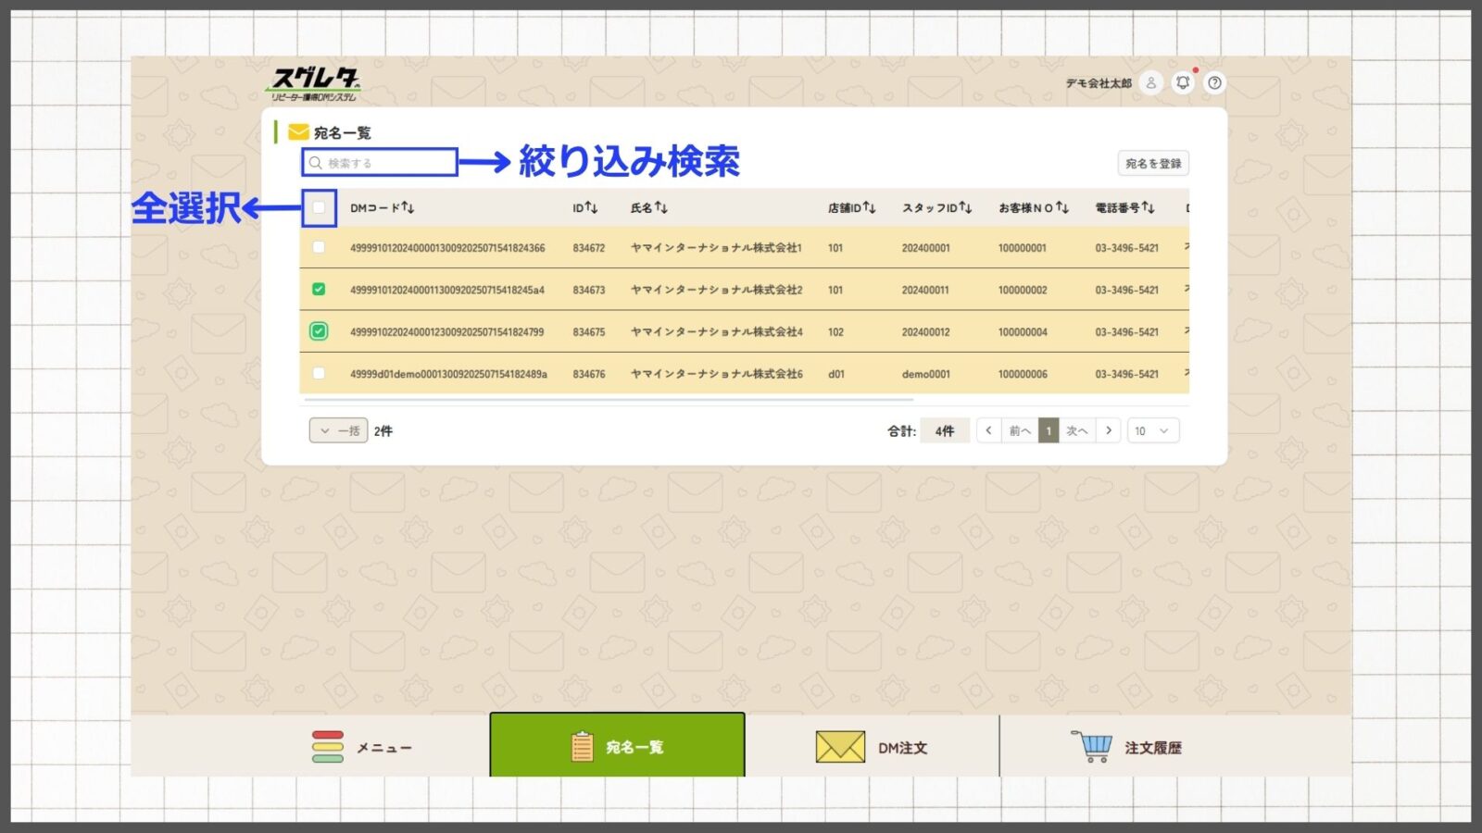Click the スグレタ logo
The image size is (1482, 833).
(314, 82)
